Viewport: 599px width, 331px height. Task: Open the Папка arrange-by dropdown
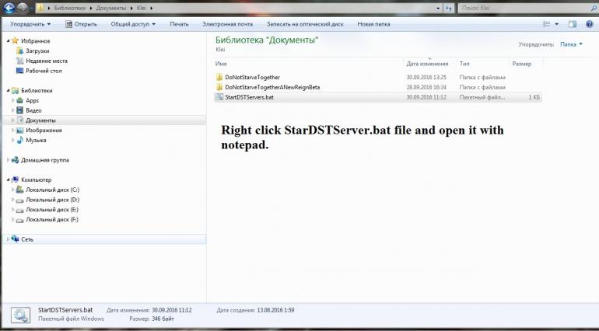click(x=571, y=44)
